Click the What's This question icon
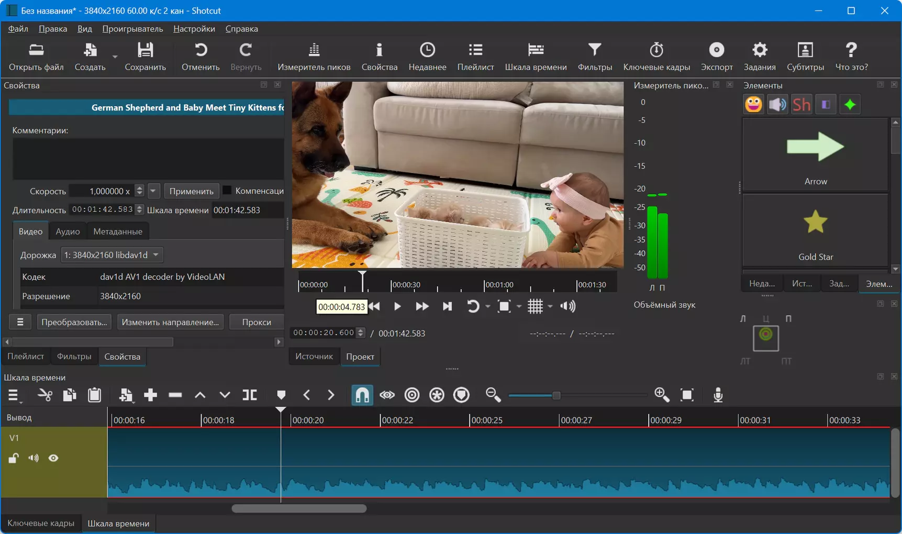Image resolution: width=902 pixels, height=534 pixels. [x=851, y=57]
